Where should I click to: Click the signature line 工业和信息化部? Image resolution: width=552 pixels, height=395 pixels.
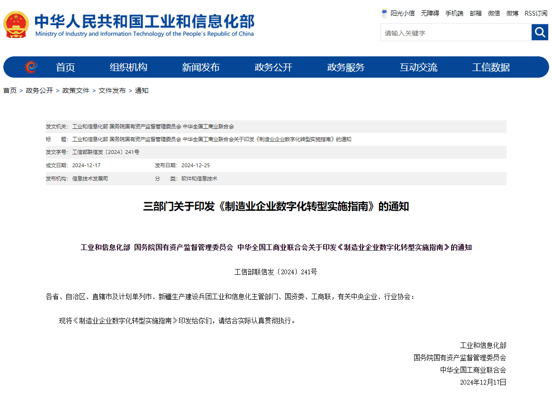point(483,345)
